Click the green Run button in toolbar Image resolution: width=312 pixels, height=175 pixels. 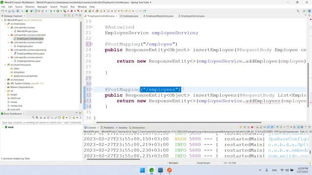tap(58, 11)
